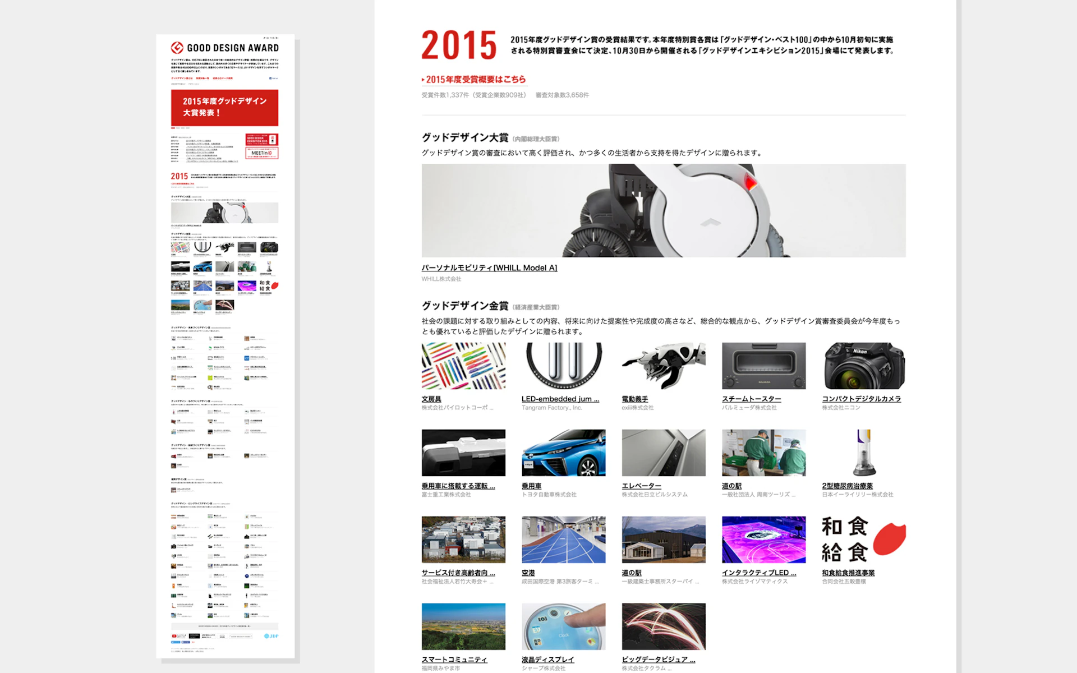Click the ビッグデータビジュア... link
This screenshot has width=1077, height=673.
coord(658,660)
